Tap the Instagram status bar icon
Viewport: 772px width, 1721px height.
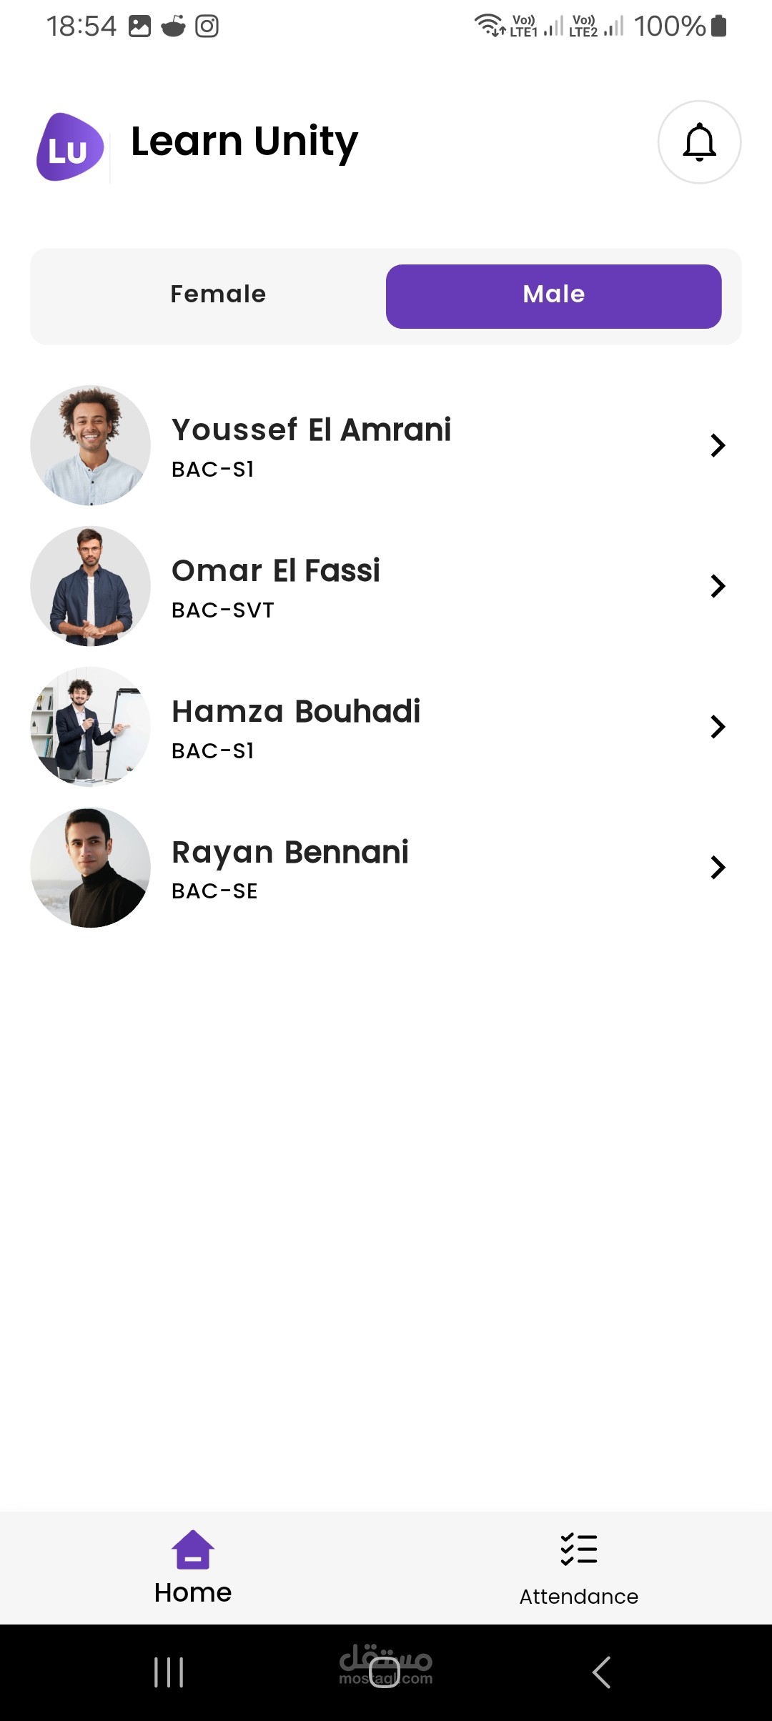[x=207, y=26]
